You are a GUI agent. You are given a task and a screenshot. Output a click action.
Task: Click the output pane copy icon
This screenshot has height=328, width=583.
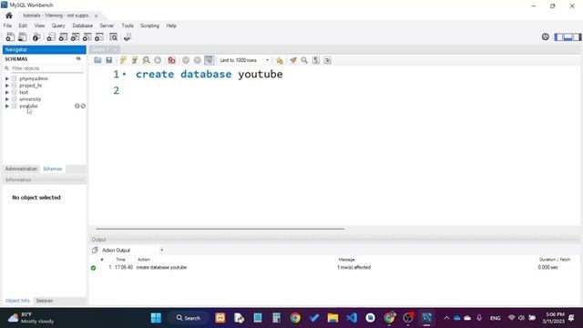(95, 251)
